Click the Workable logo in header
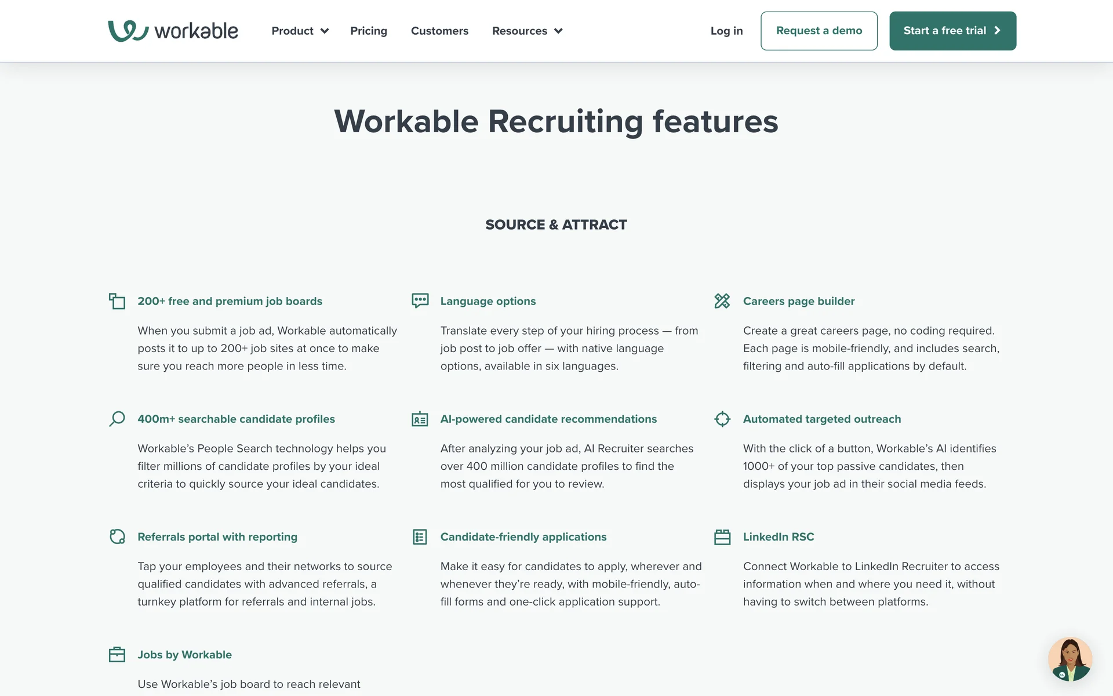 click(173, 31)
